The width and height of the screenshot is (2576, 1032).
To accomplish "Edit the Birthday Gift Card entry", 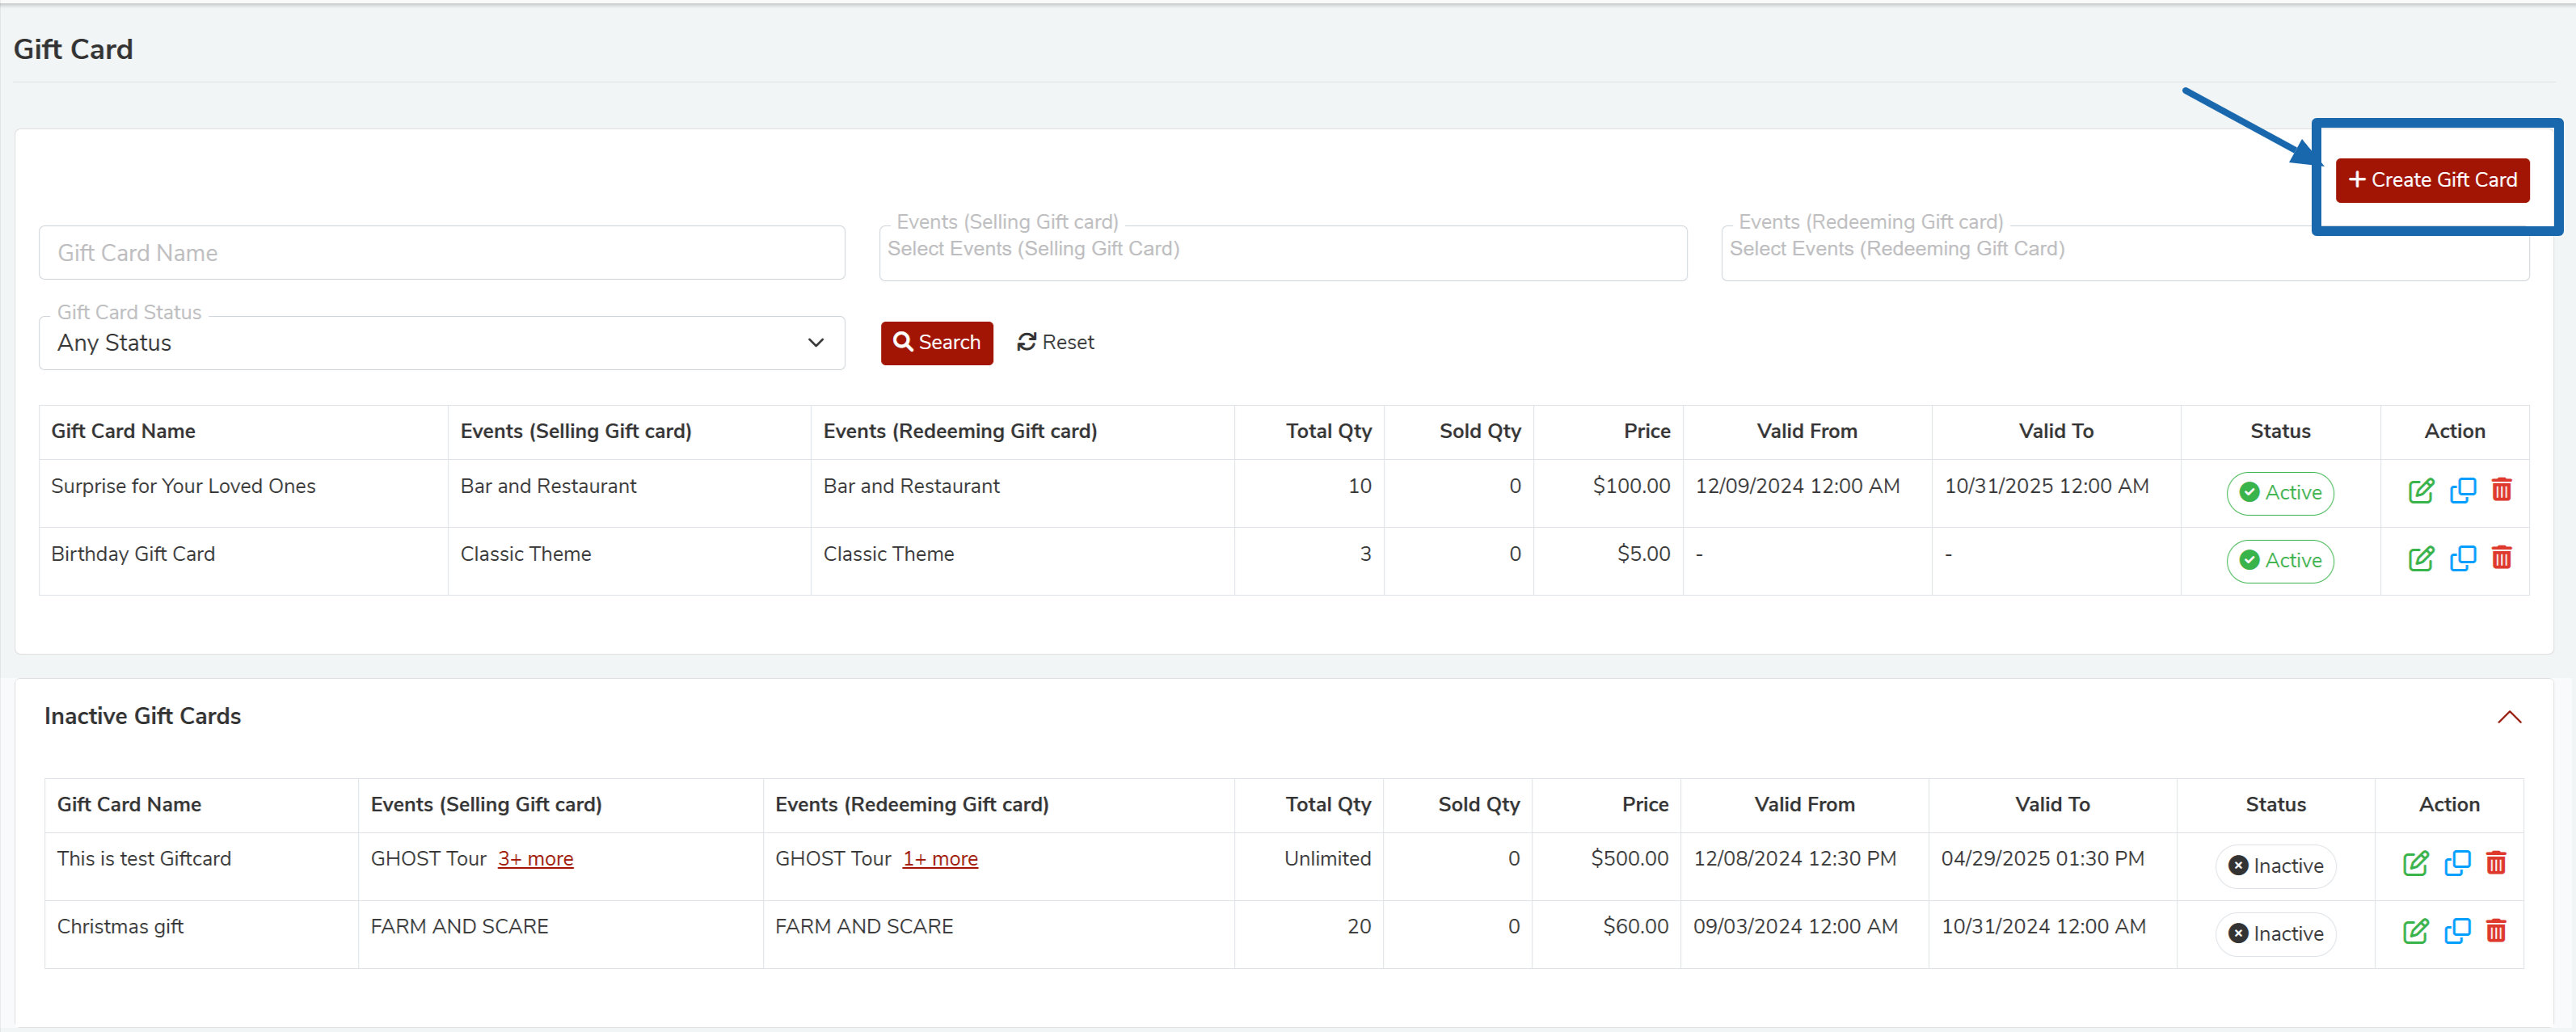I will point(2420,559).
